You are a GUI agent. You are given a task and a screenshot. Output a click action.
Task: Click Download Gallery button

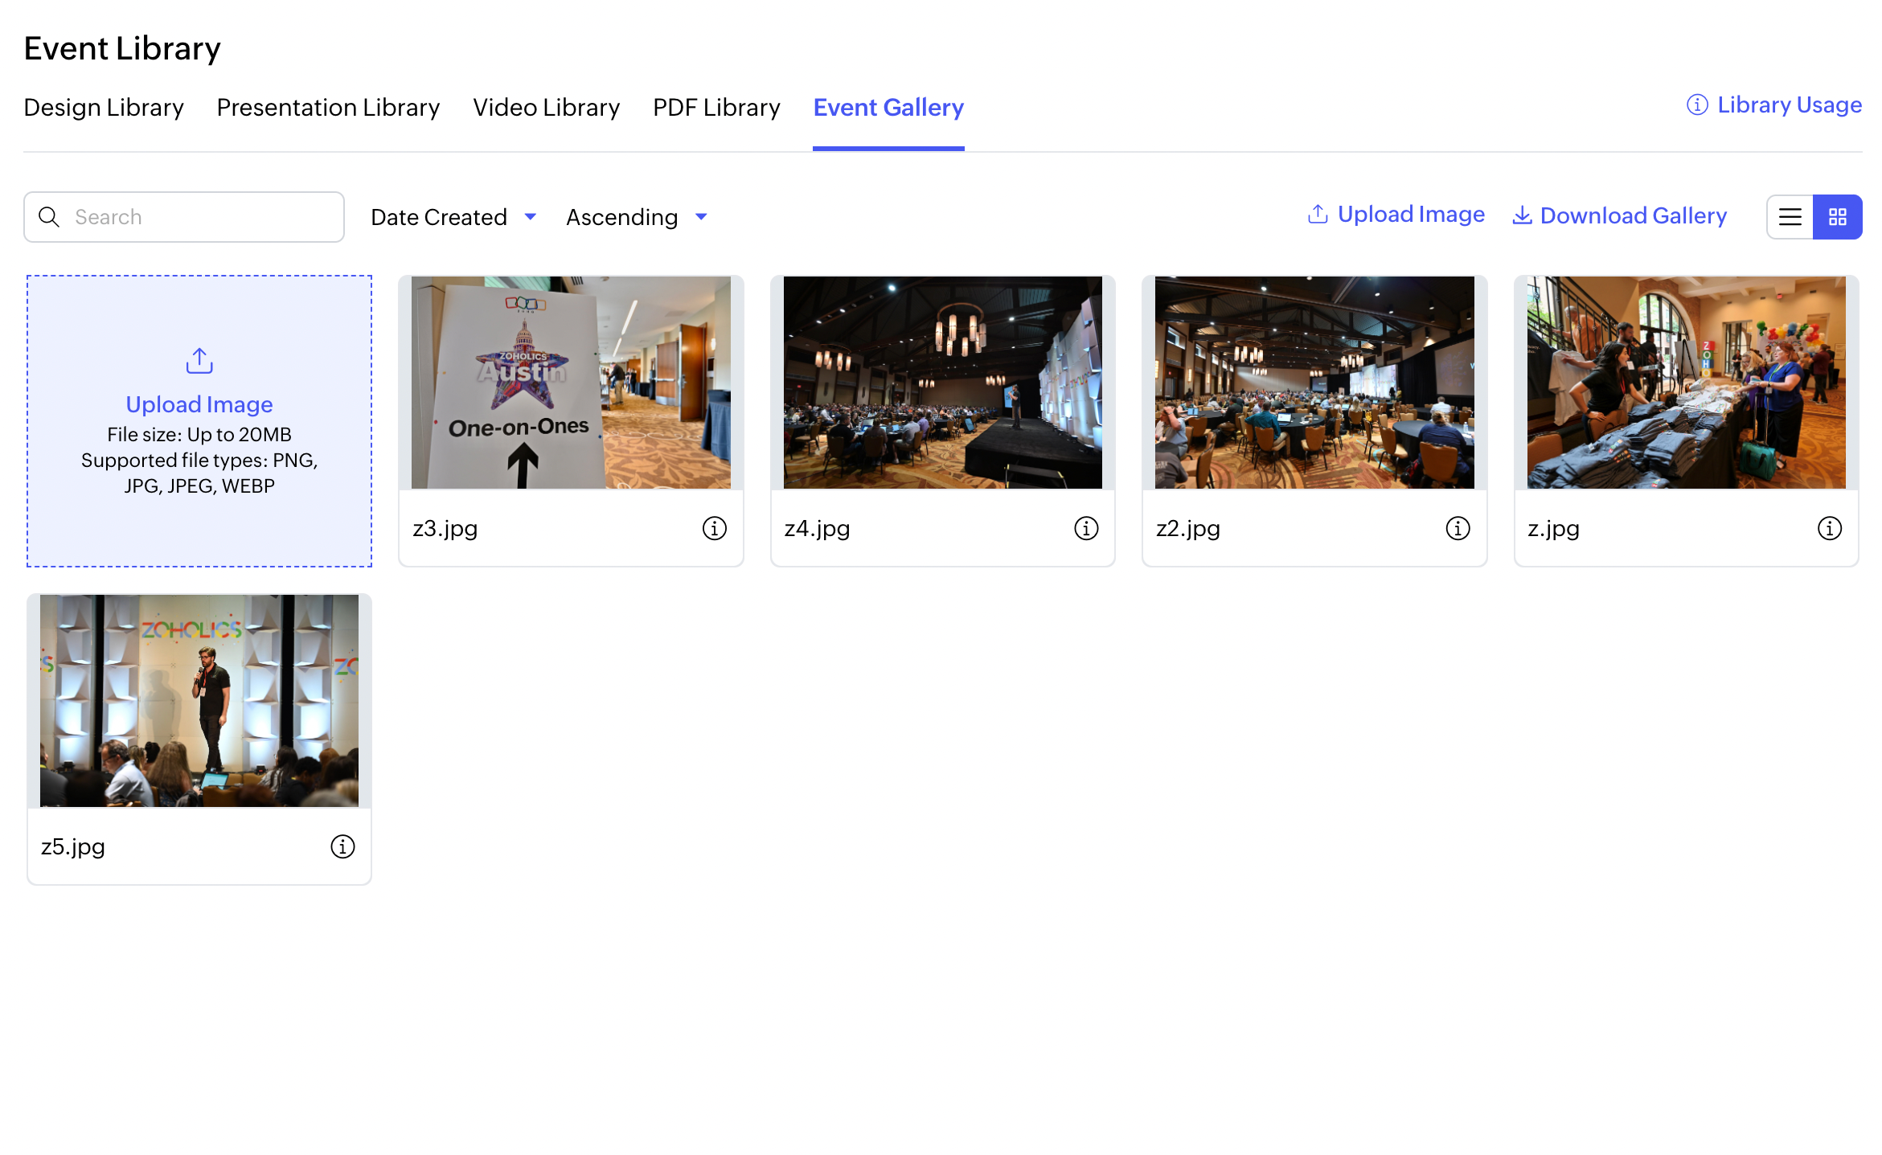coord(1619,215)
